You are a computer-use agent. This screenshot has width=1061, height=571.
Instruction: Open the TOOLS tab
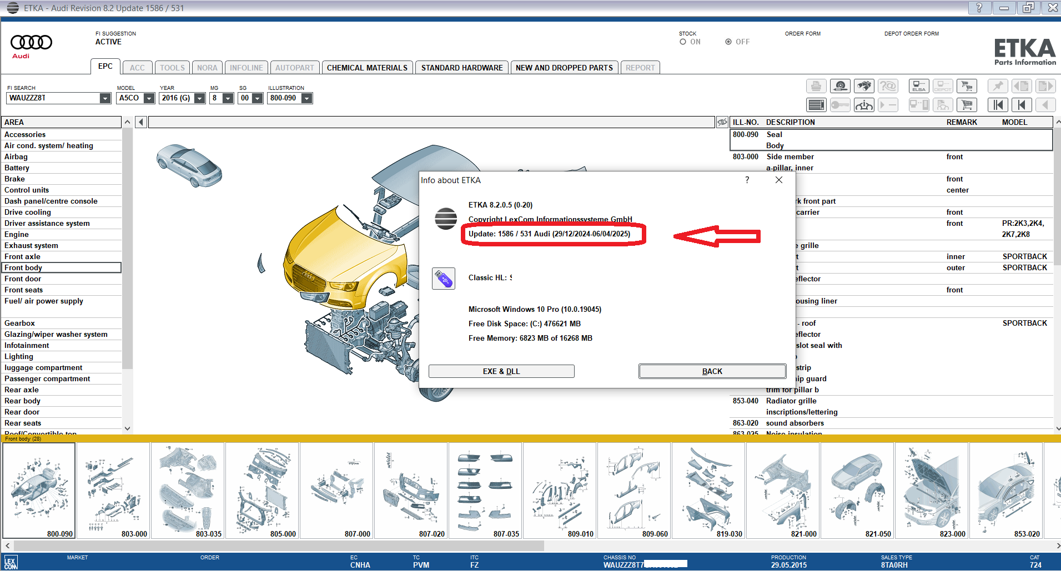coord(172,68)
